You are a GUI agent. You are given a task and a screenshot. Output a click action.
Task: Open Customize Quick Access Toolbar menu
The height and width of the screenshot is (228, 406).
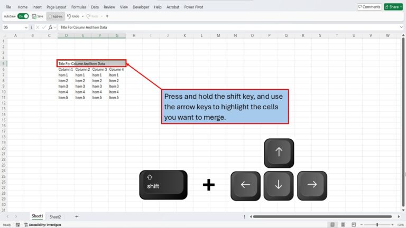(x=107, y=16)
